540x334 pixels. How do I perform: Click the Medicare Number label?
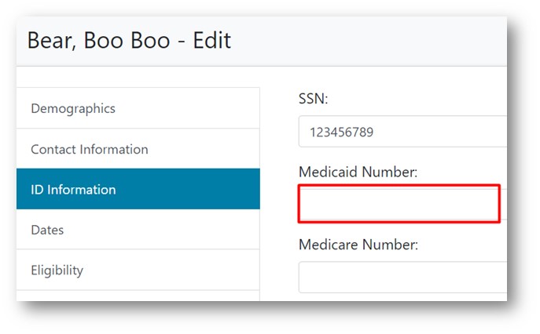[x=358, y=245]
